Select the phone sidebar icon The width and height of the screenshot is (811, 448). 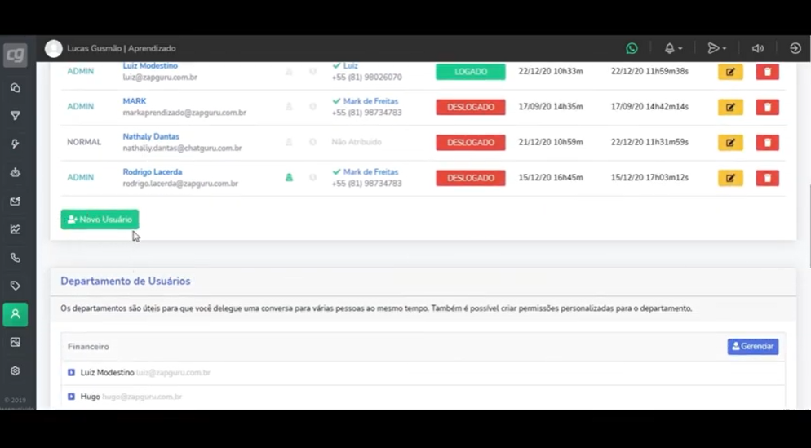[16, 258]
